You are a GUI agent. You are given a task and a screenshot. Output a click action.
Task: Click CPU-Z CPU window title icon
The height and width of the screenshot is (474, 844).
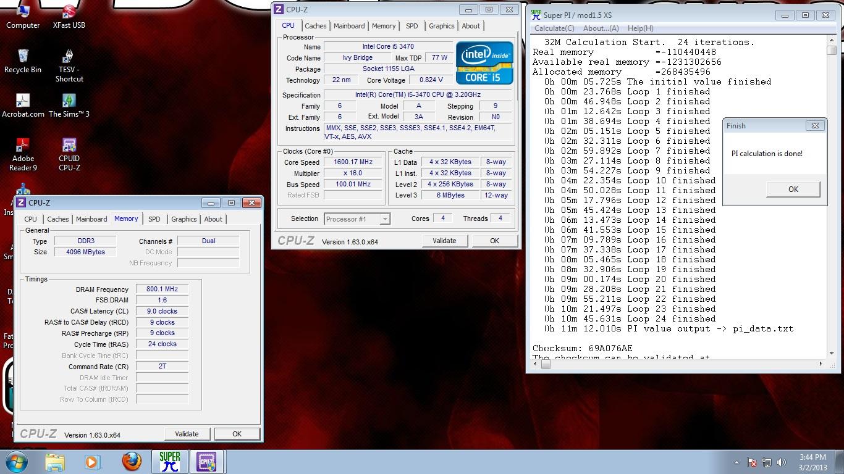point(279,9)
